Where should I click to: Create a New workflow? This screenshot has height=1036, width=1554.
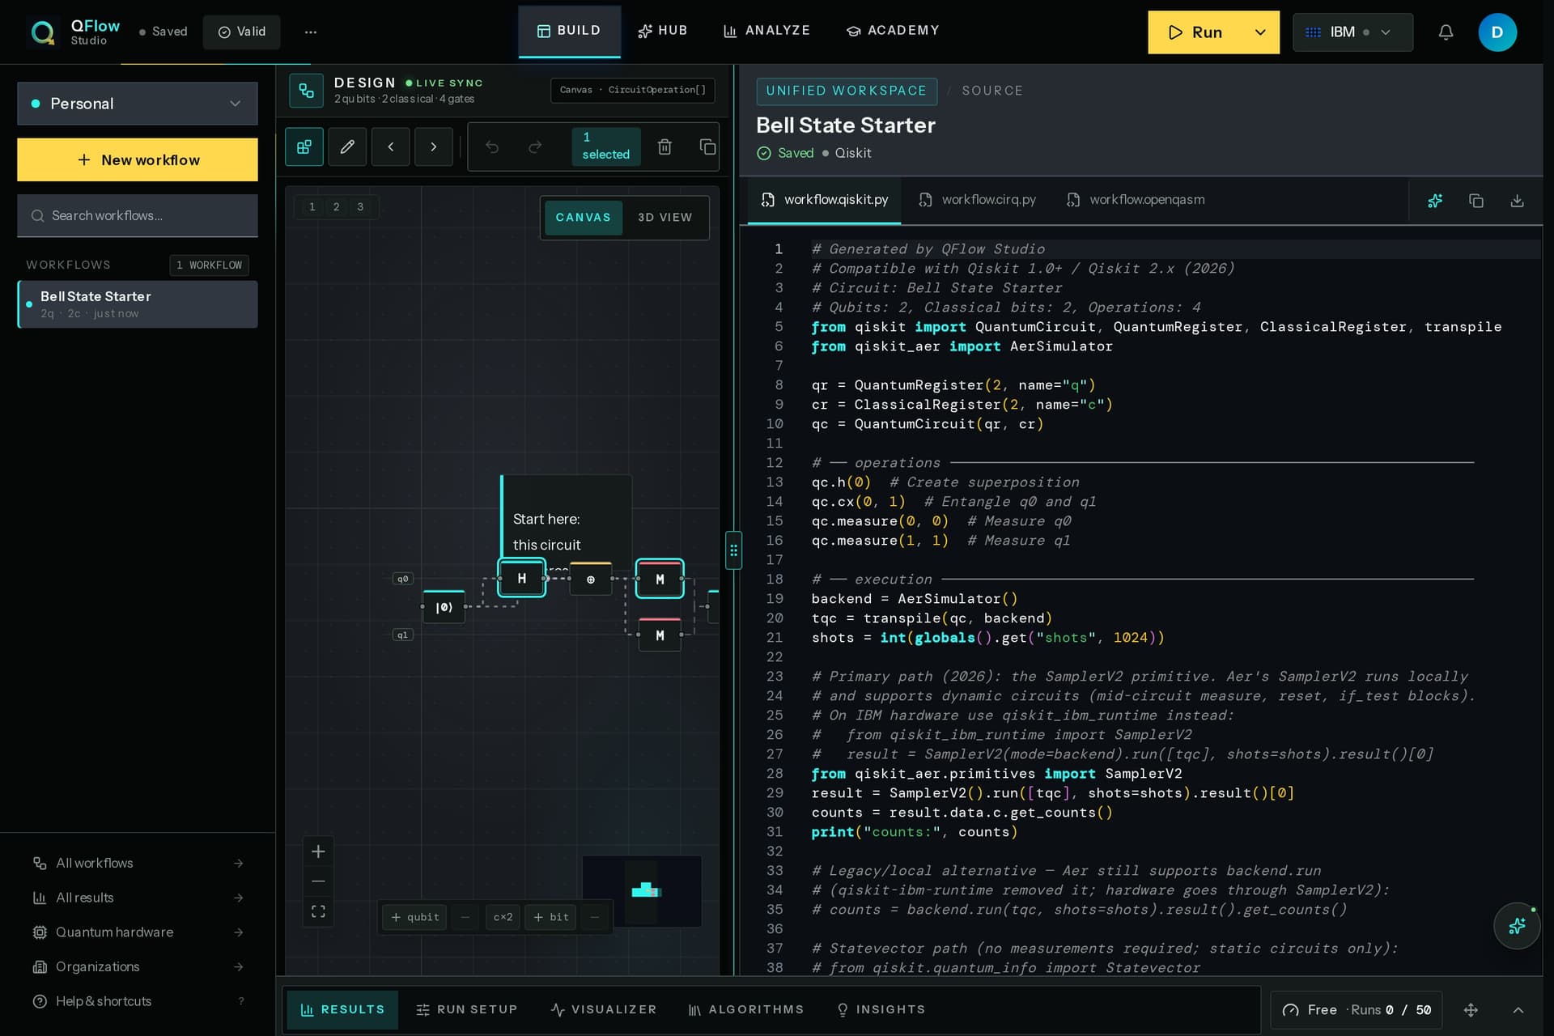pyautogui.click(x=138, y=160)
